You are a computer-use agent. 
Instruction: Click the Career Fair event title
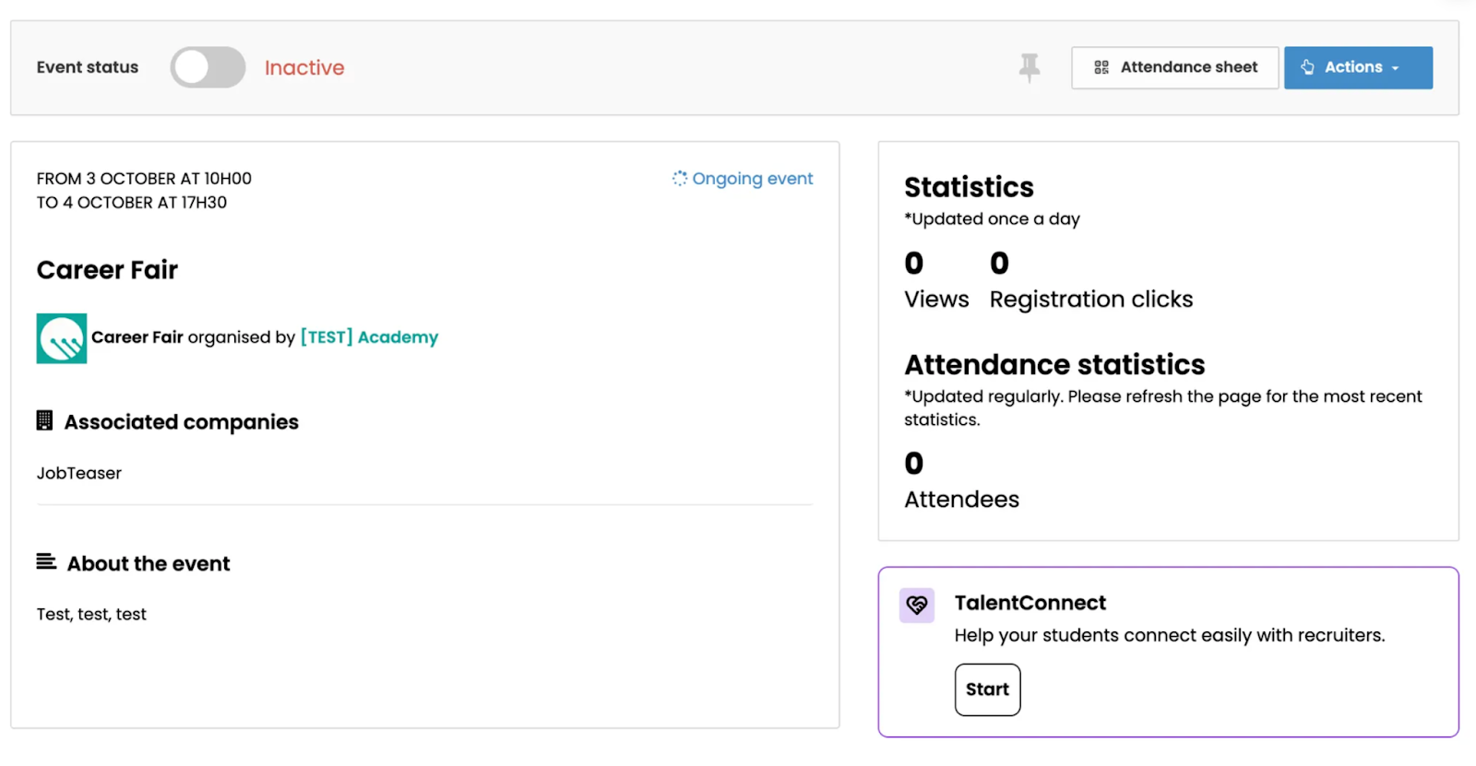[107, 270]
